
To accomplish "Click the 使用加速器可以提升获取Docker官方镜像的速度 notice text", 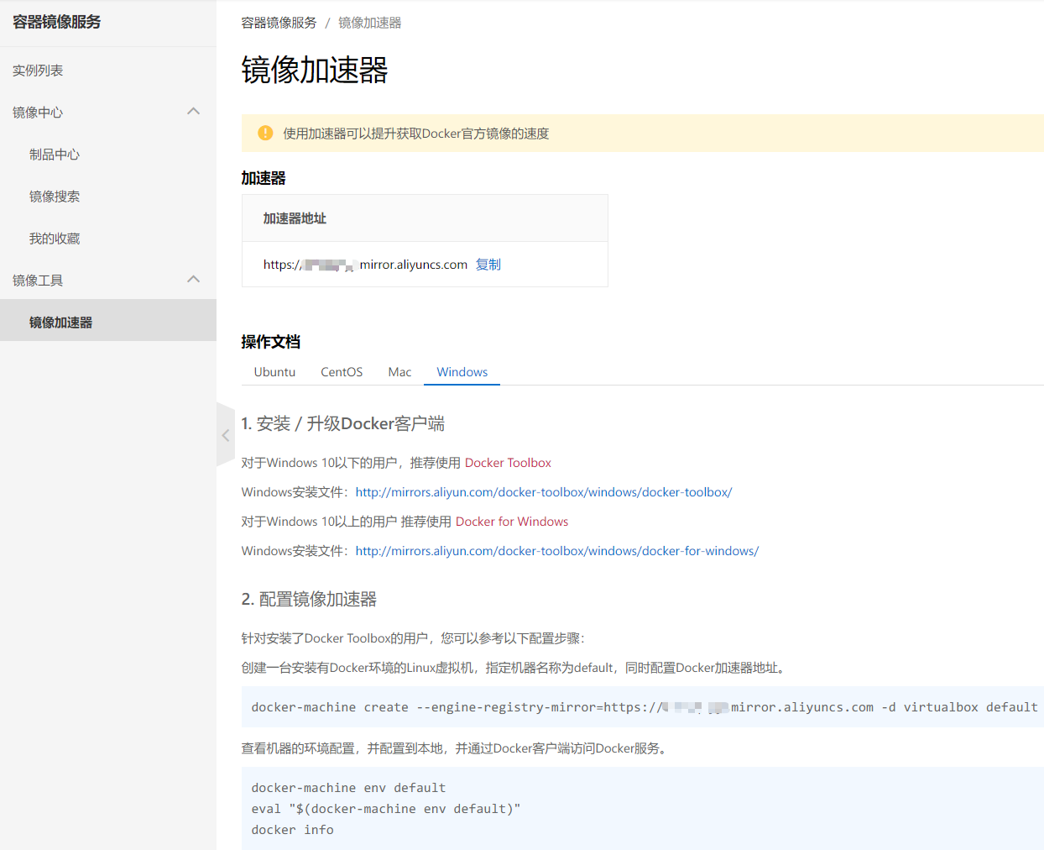I will (415, 134).
